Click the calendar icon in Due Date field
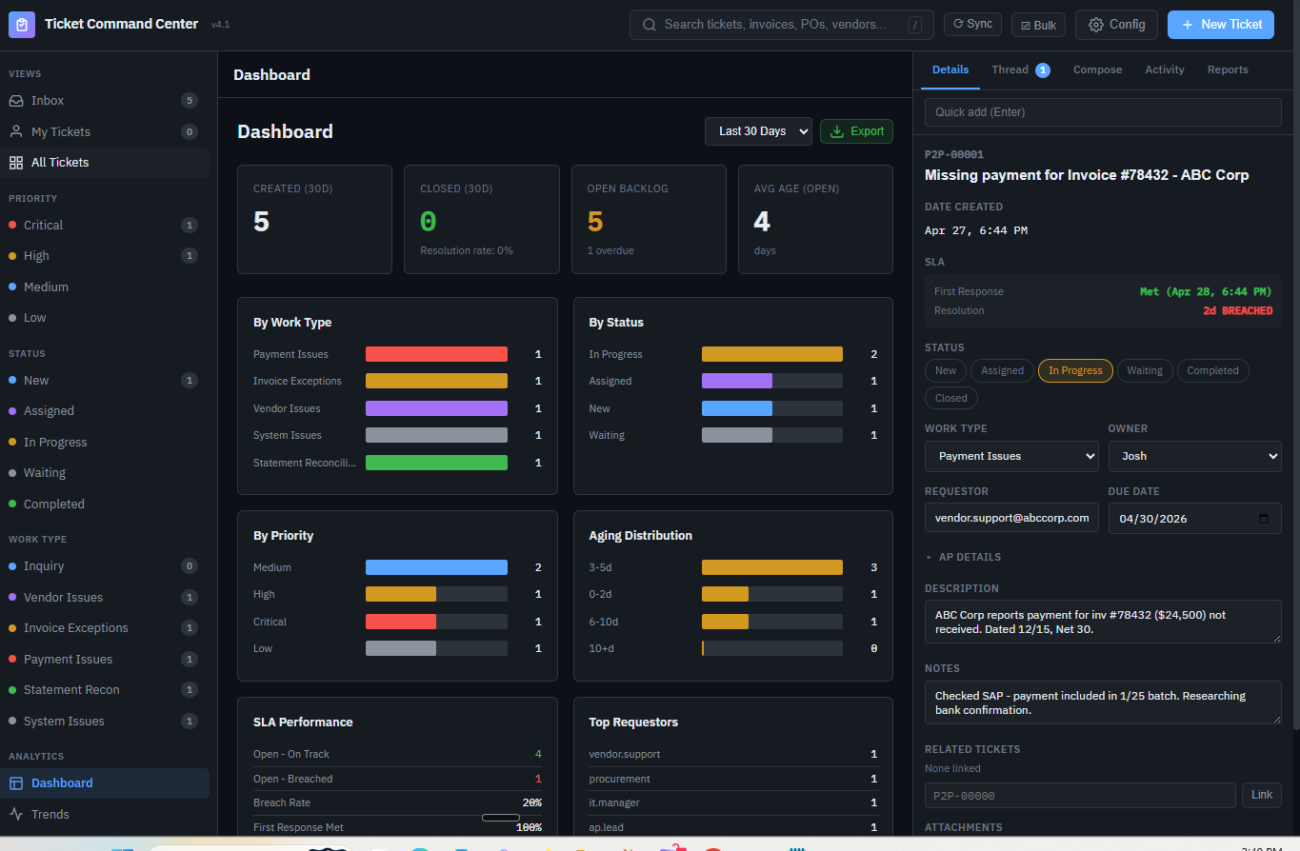 click(1264, 519)
